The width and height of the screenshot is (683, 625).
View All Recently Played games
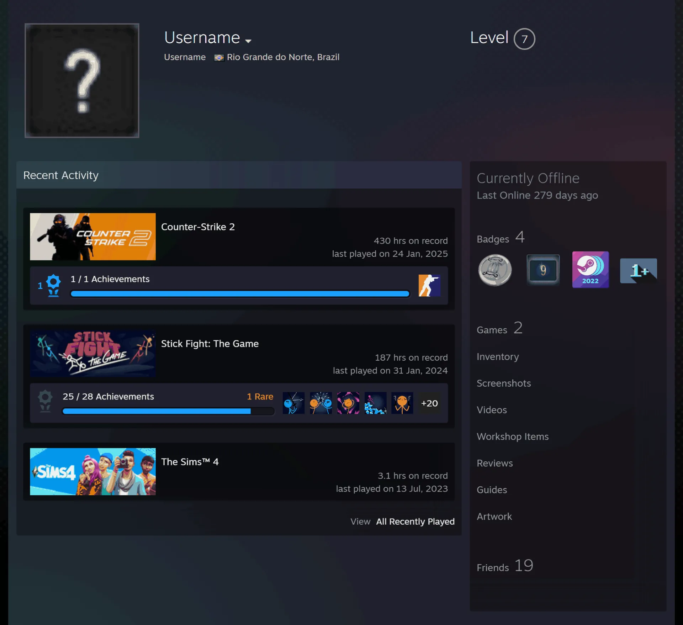point(415,521)
